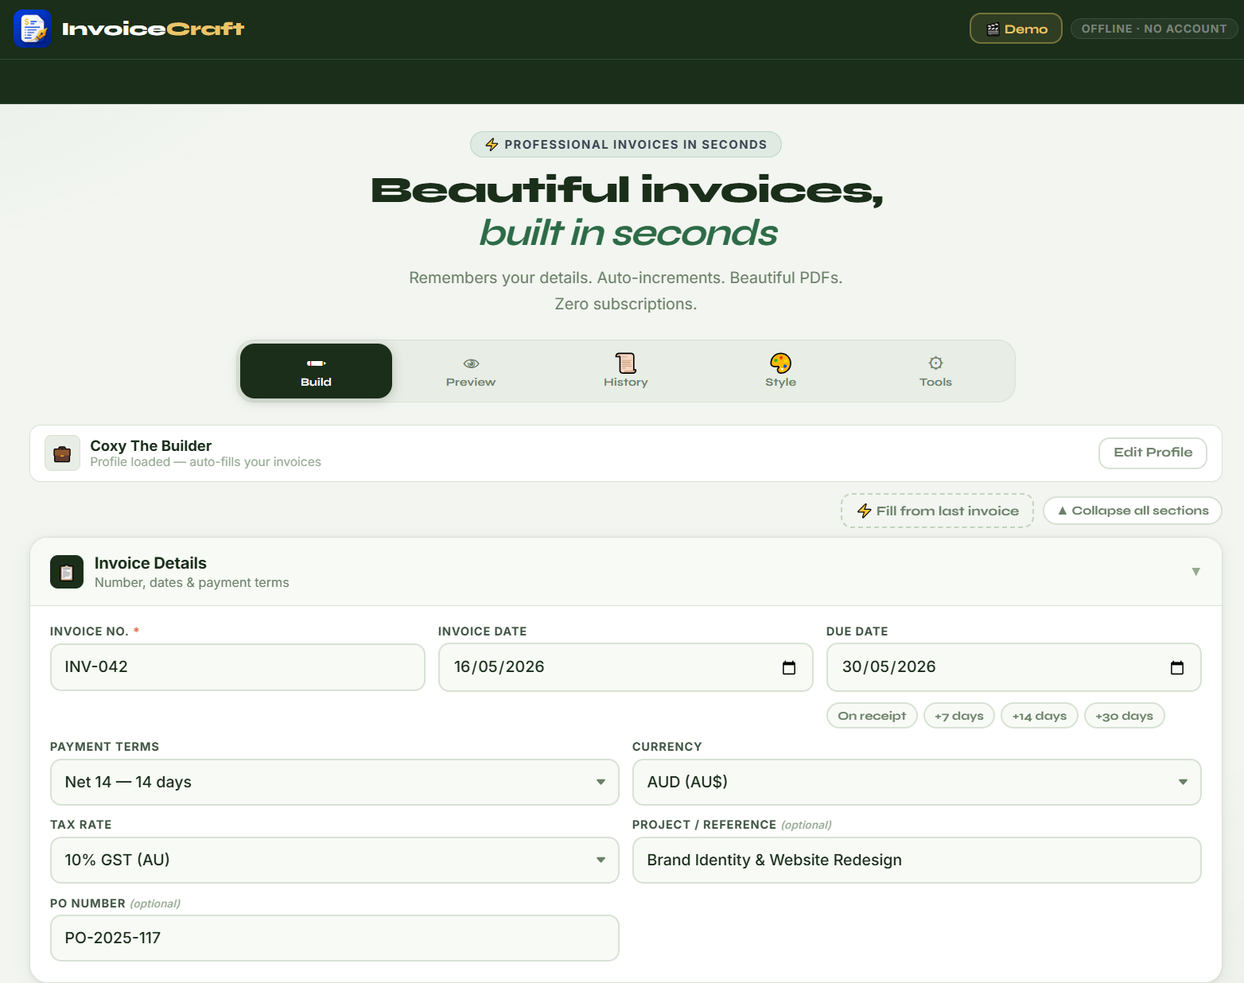Click the InvoiceCraft brand name

click(x=153, y=29)
